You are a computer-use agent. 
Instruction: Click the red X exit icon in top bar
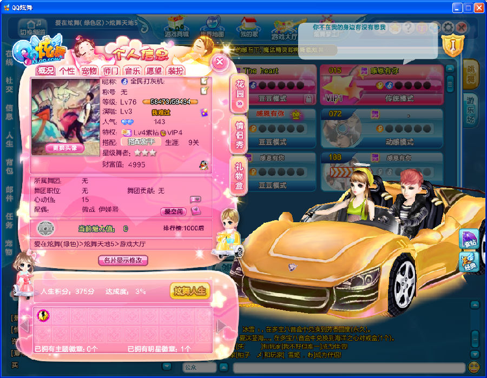tap(462, 28)
